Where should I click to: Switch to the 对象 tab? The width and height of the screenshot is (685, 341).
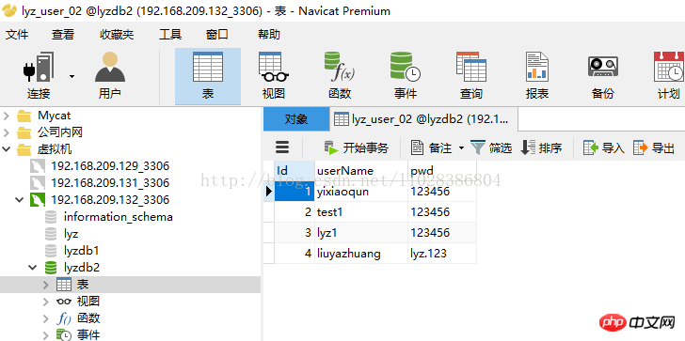(x=296, y=119)
